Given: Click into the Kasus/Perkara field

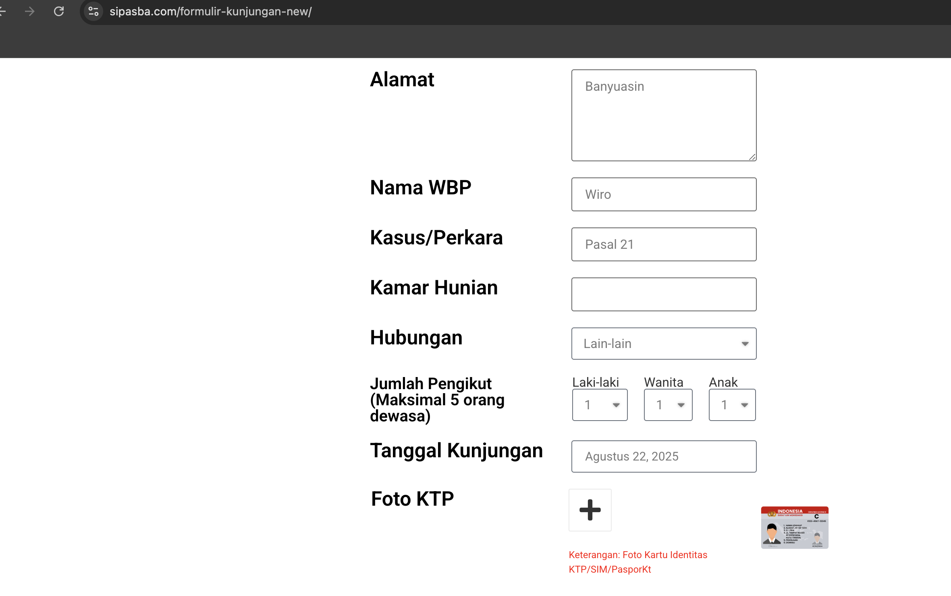Looking at the screenshot, I should click(x=664, y=244).
